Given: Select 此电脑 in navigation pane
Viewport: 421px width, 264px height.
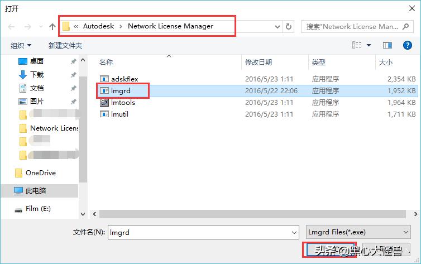Looking at the screenshot, I should 36,191.
